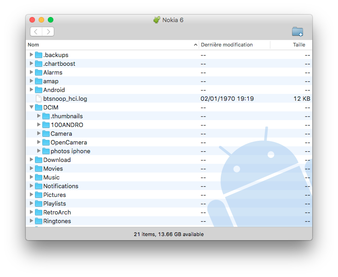Image resolution: width=338 pixels, height=277 pixels.
Task: Expand the photos iphone subfolder triangle
Action: (39, 150)
